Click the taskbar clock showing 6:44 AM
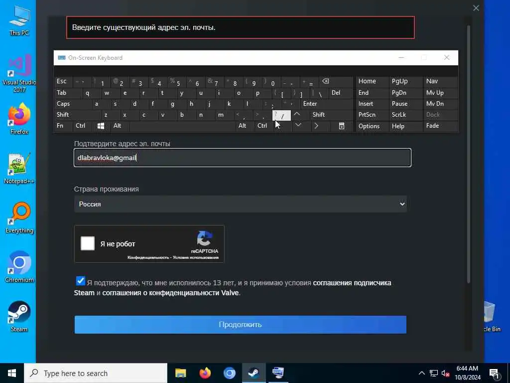Screen dimensions: 510x383 click(467, 373)
